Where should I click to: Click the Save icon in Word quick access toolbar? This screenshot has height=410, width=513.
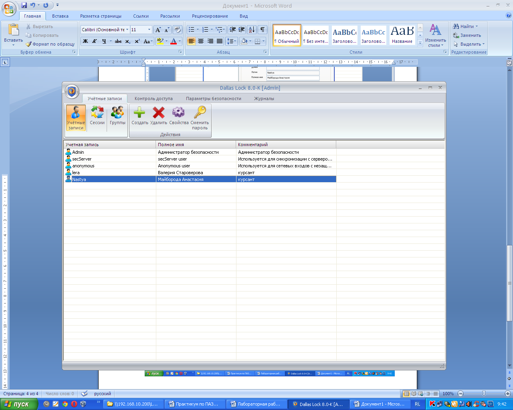[x=24, y=5]
